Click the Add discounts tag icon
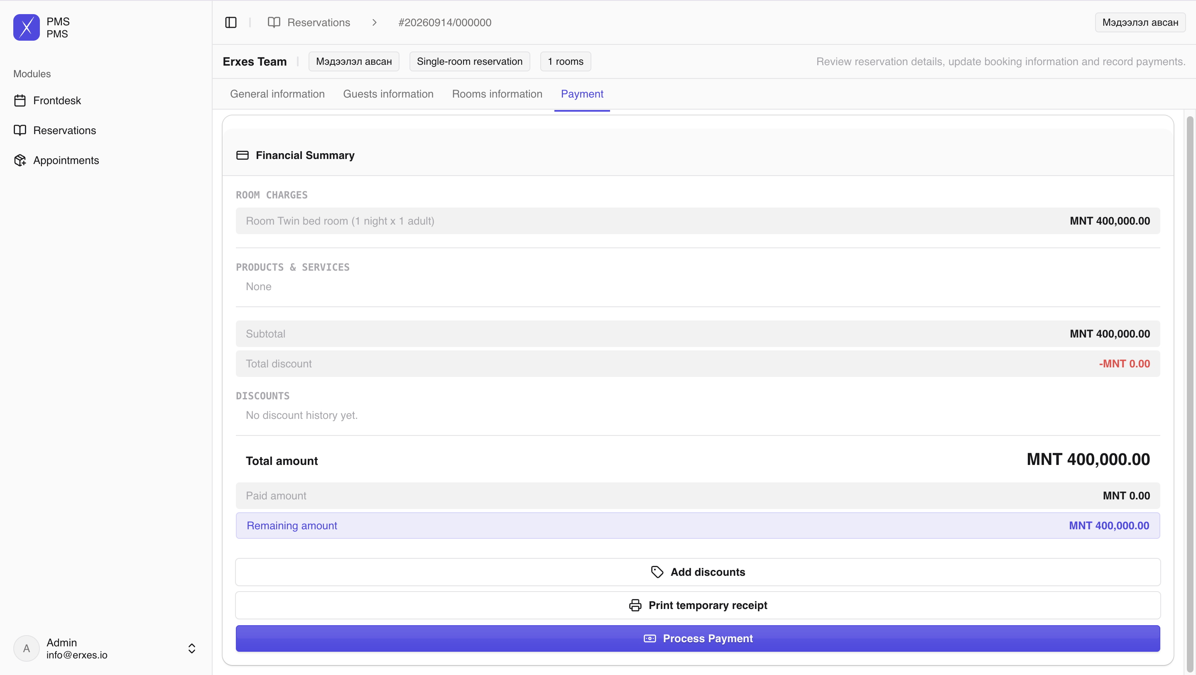 pos(657,572)
